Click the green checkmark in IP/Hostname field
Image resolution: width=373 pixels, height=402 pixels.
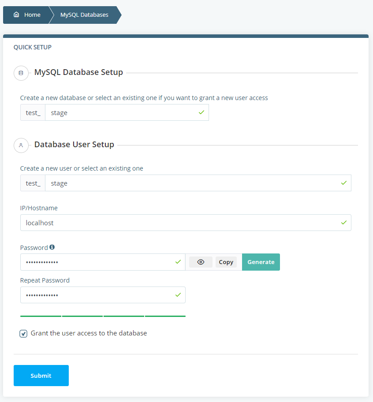click(343, 223)
